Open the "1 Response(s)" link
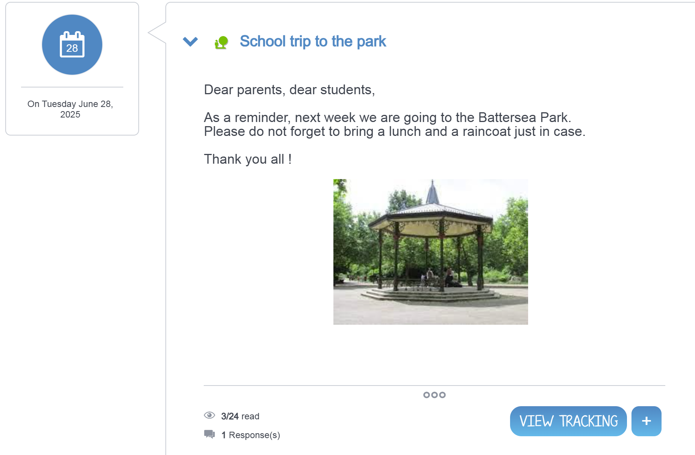The height and width of the screenshot is (455, 695). click(251, 435)
